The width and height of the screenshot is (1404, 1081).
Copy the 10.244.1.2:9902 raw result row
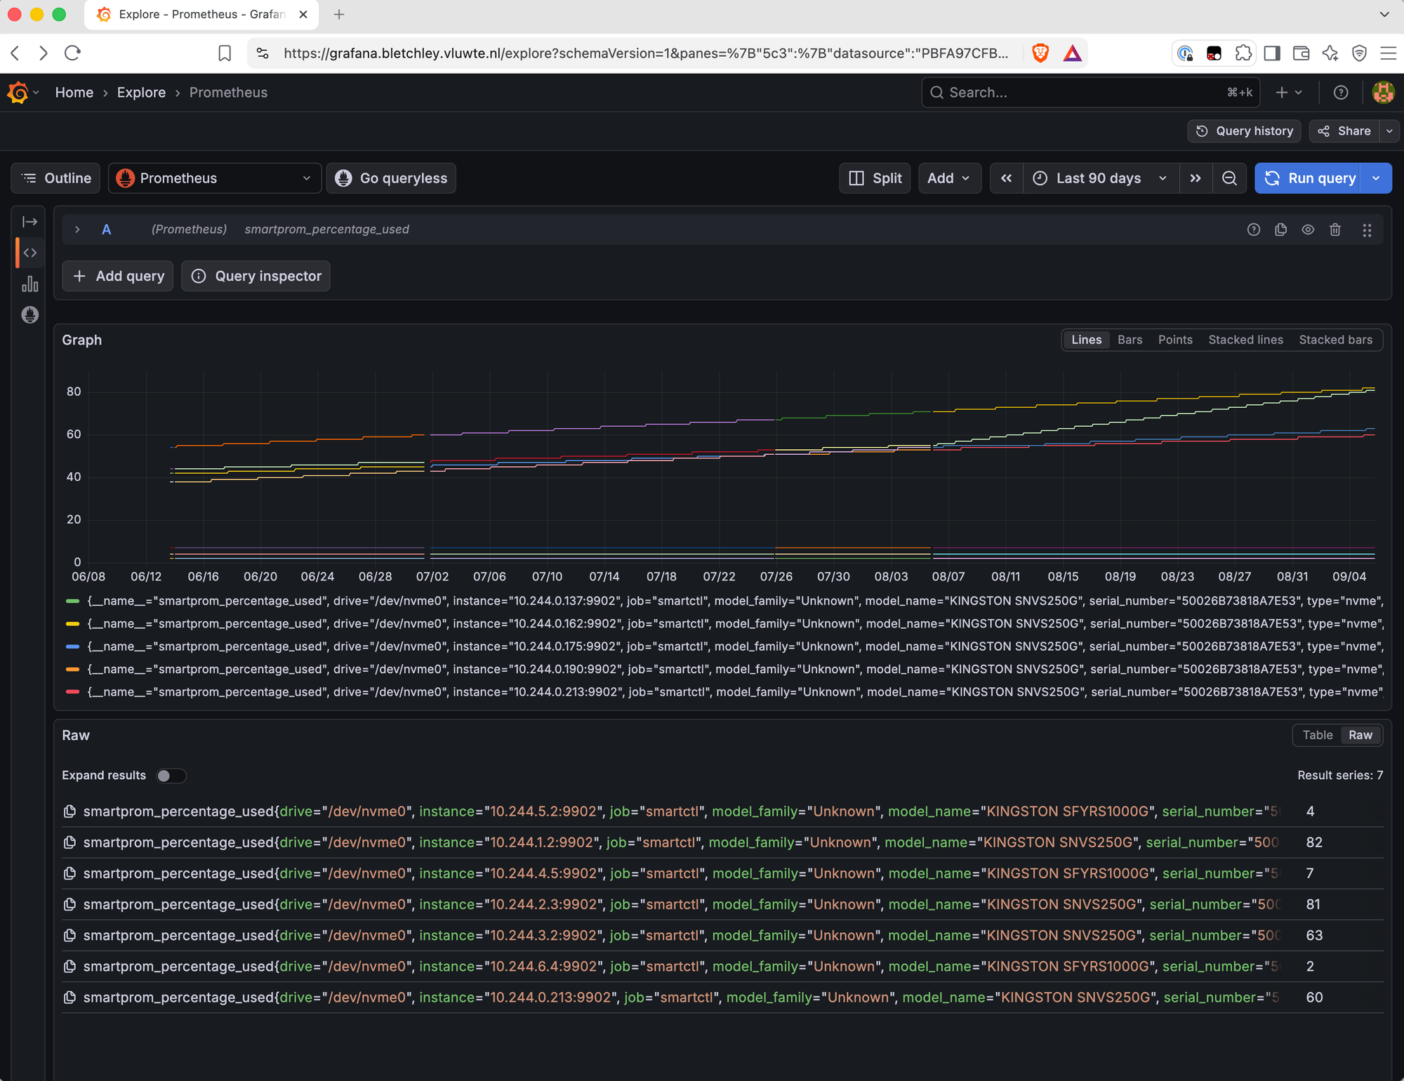coord(69,842)
